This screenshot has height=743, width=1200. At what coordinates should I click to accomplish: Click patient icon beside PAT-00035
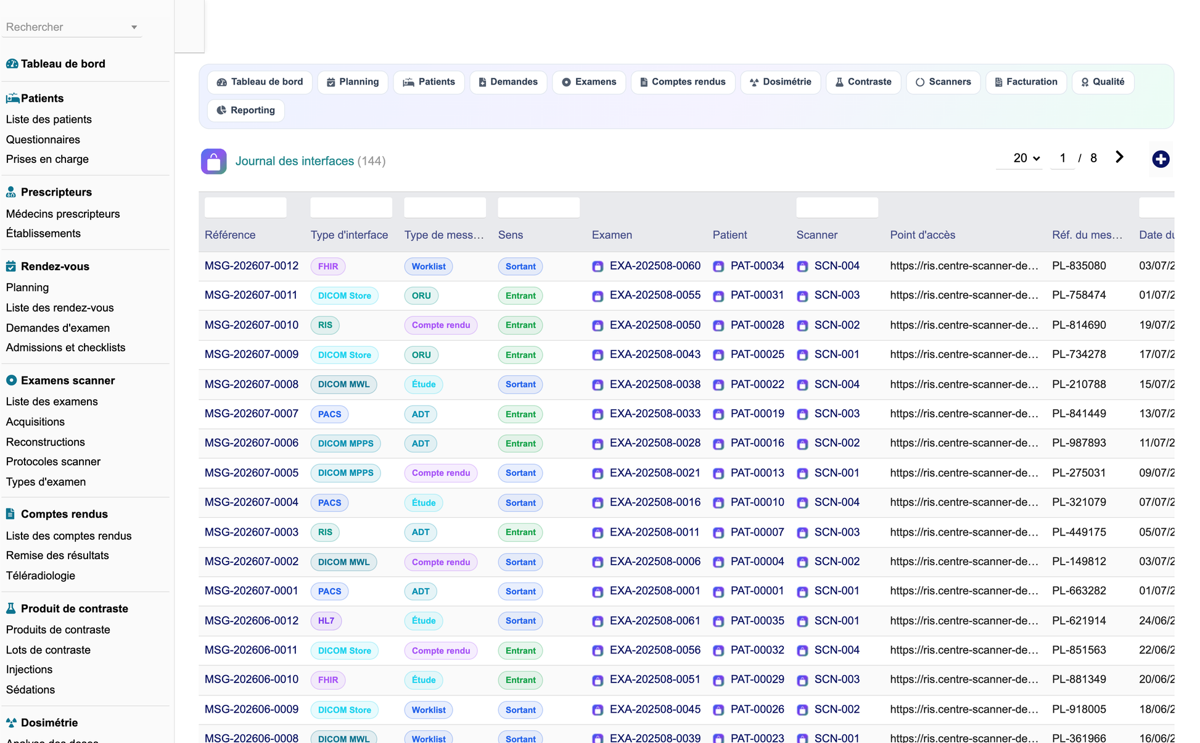click(718, 621)
